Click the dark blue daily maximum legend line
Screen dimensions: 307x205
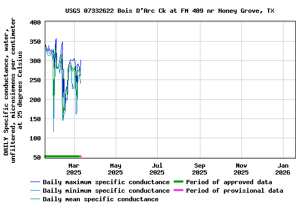pos(35,182)
